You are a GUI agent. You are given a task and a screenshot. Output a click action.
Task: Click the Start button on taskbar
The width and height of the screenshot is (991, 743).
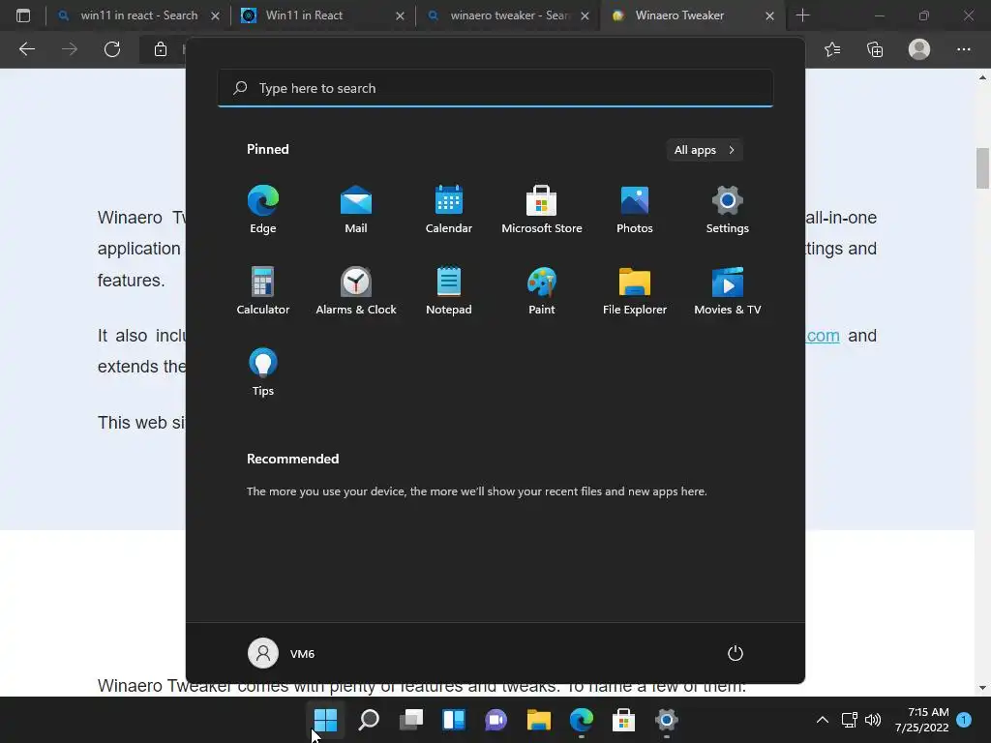[325, 720]
